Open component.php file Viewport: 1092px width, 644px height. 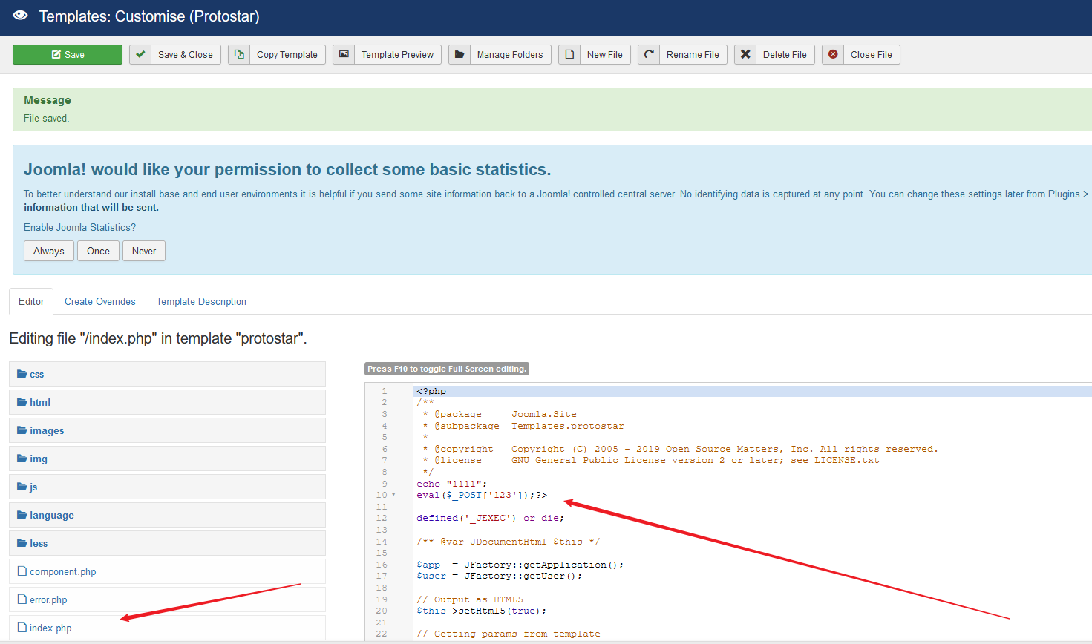coord(167,571)
